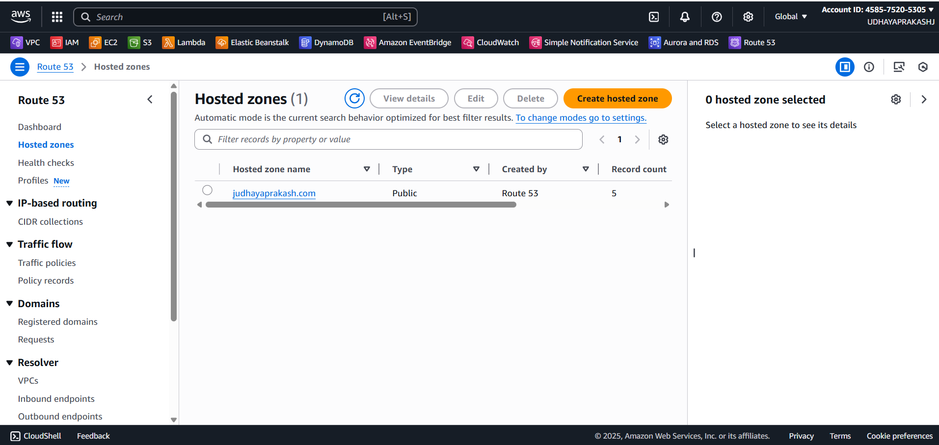This screenshot has width=939, height=445.
Task: Open judhayaprakash.com hosted zone link
Action: [274, 193]
